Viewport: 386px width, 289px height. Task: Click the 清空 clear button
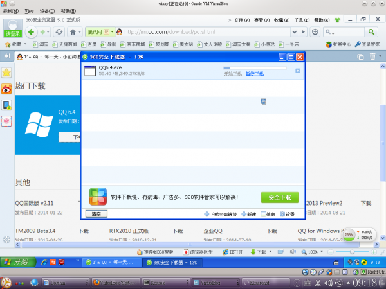point(96,214)
